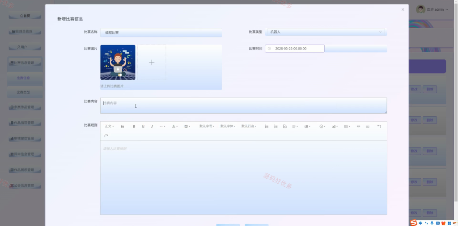Open the 默认字体 font family dropdown
Image resolution: width=458 pixels, height=226 pixels.
click(x=228, y=127)
